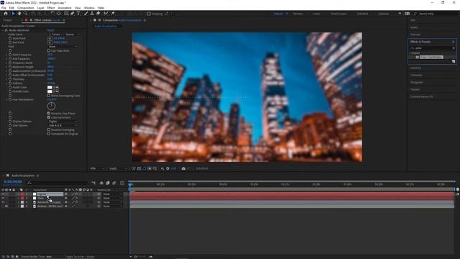Select the Zoom magnifier tool
This screenshot has width=460, height=259.
coord(26,14)
